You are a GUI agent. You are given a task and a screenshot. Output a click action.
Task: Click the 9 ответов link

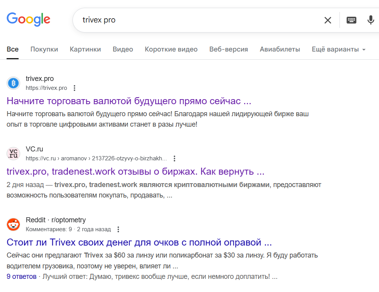[x=22, y=277]
